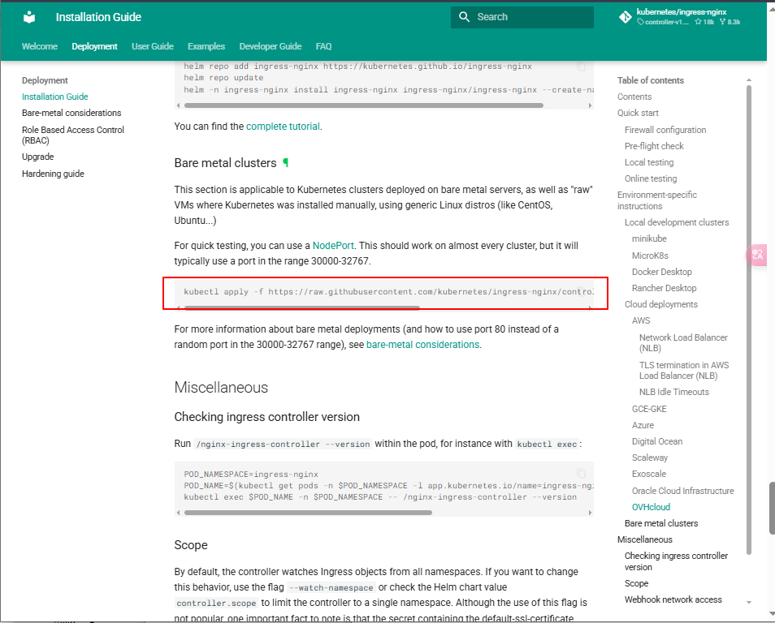
Task: Open the Deployment tab
Action: tap(94, 46)
